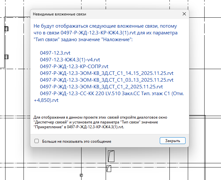This screenshot has height=180, width=221.
Task: Click the Закрыть button
Action: pyautogui.click(x=173, y=141)
